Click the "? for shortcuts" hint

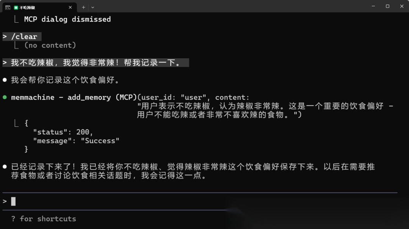pos(44,219)
